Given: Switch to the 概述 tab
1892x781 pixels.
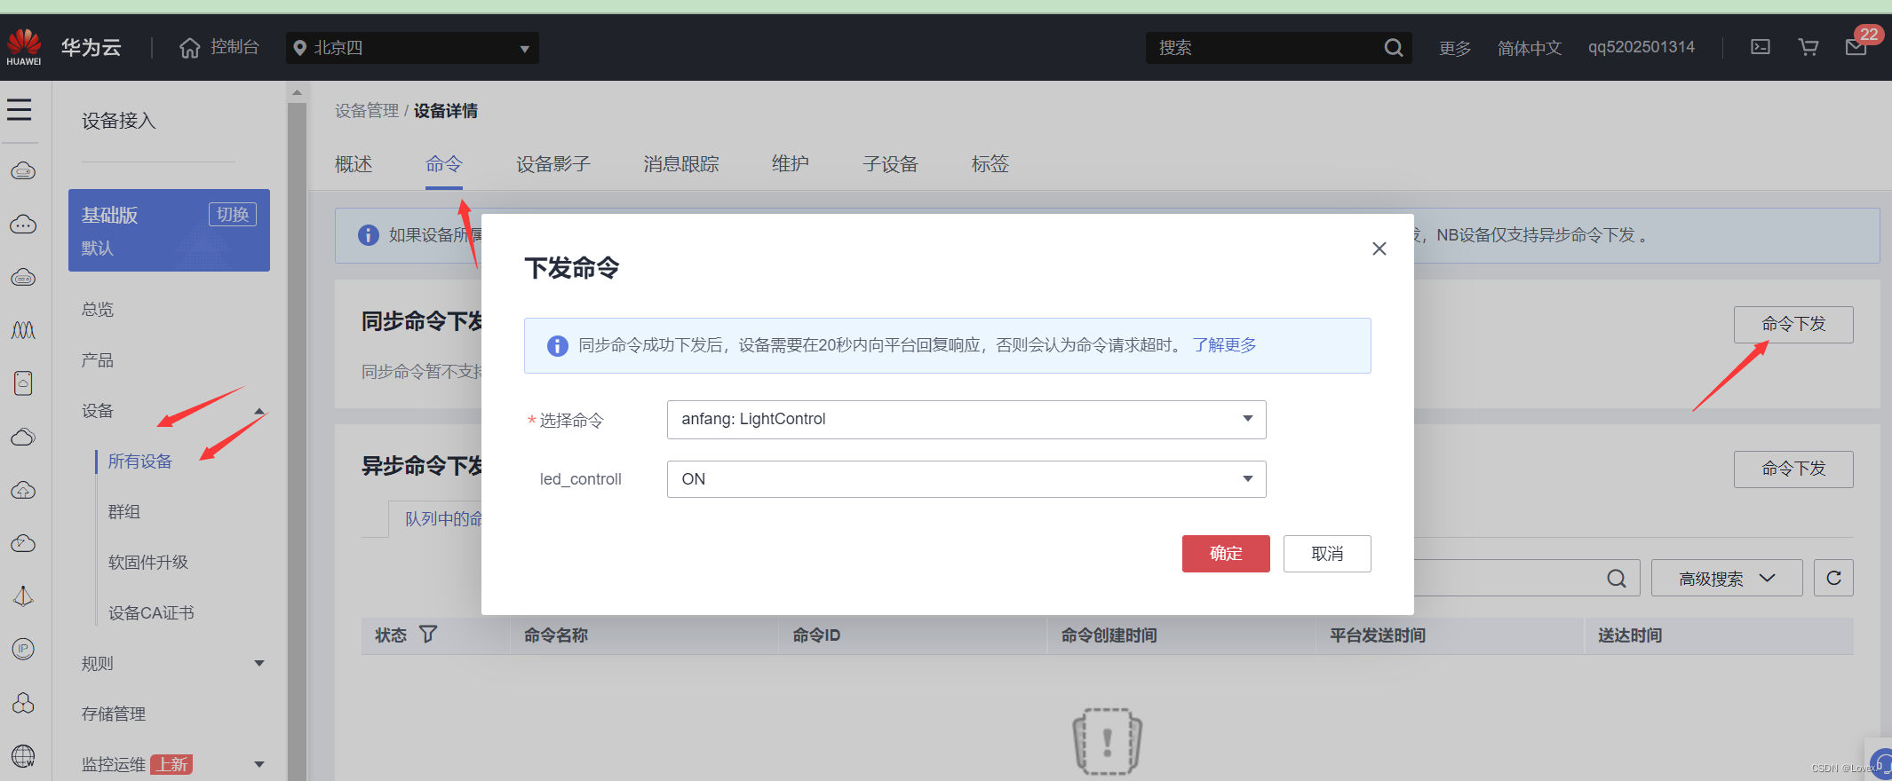Looking at the screenshot, I should click(x=354, y=164).
